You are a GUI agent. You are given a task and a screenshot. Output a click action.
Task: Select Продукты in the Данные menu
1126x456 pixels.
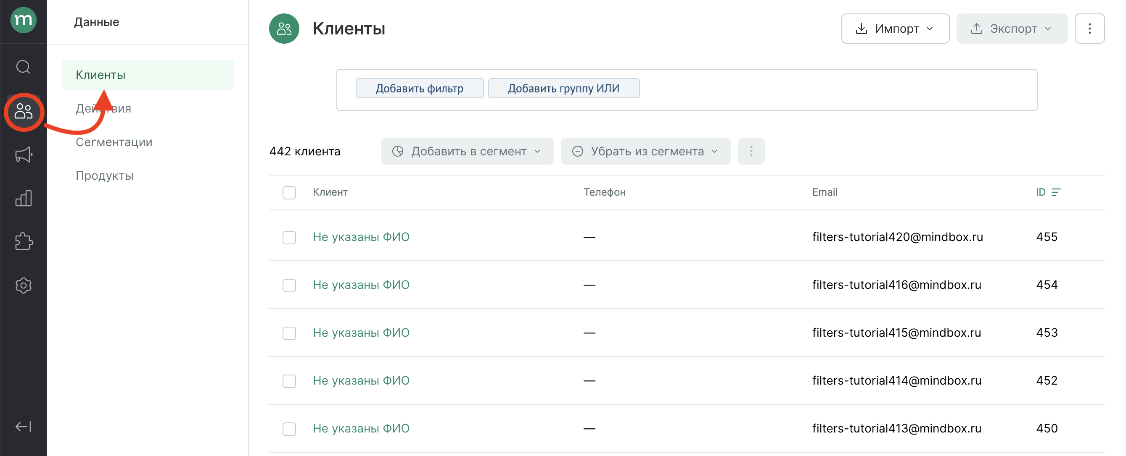pyautogui.click(x=104, y=176)
